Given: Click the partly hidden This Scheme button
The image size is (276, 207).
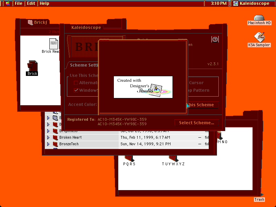Looking at the screenshot, I should [x=203, y=105].
